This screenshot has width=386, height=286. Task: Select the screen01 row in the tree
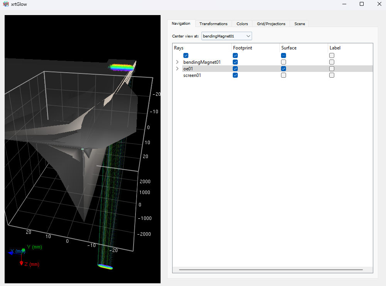[192, 75]
